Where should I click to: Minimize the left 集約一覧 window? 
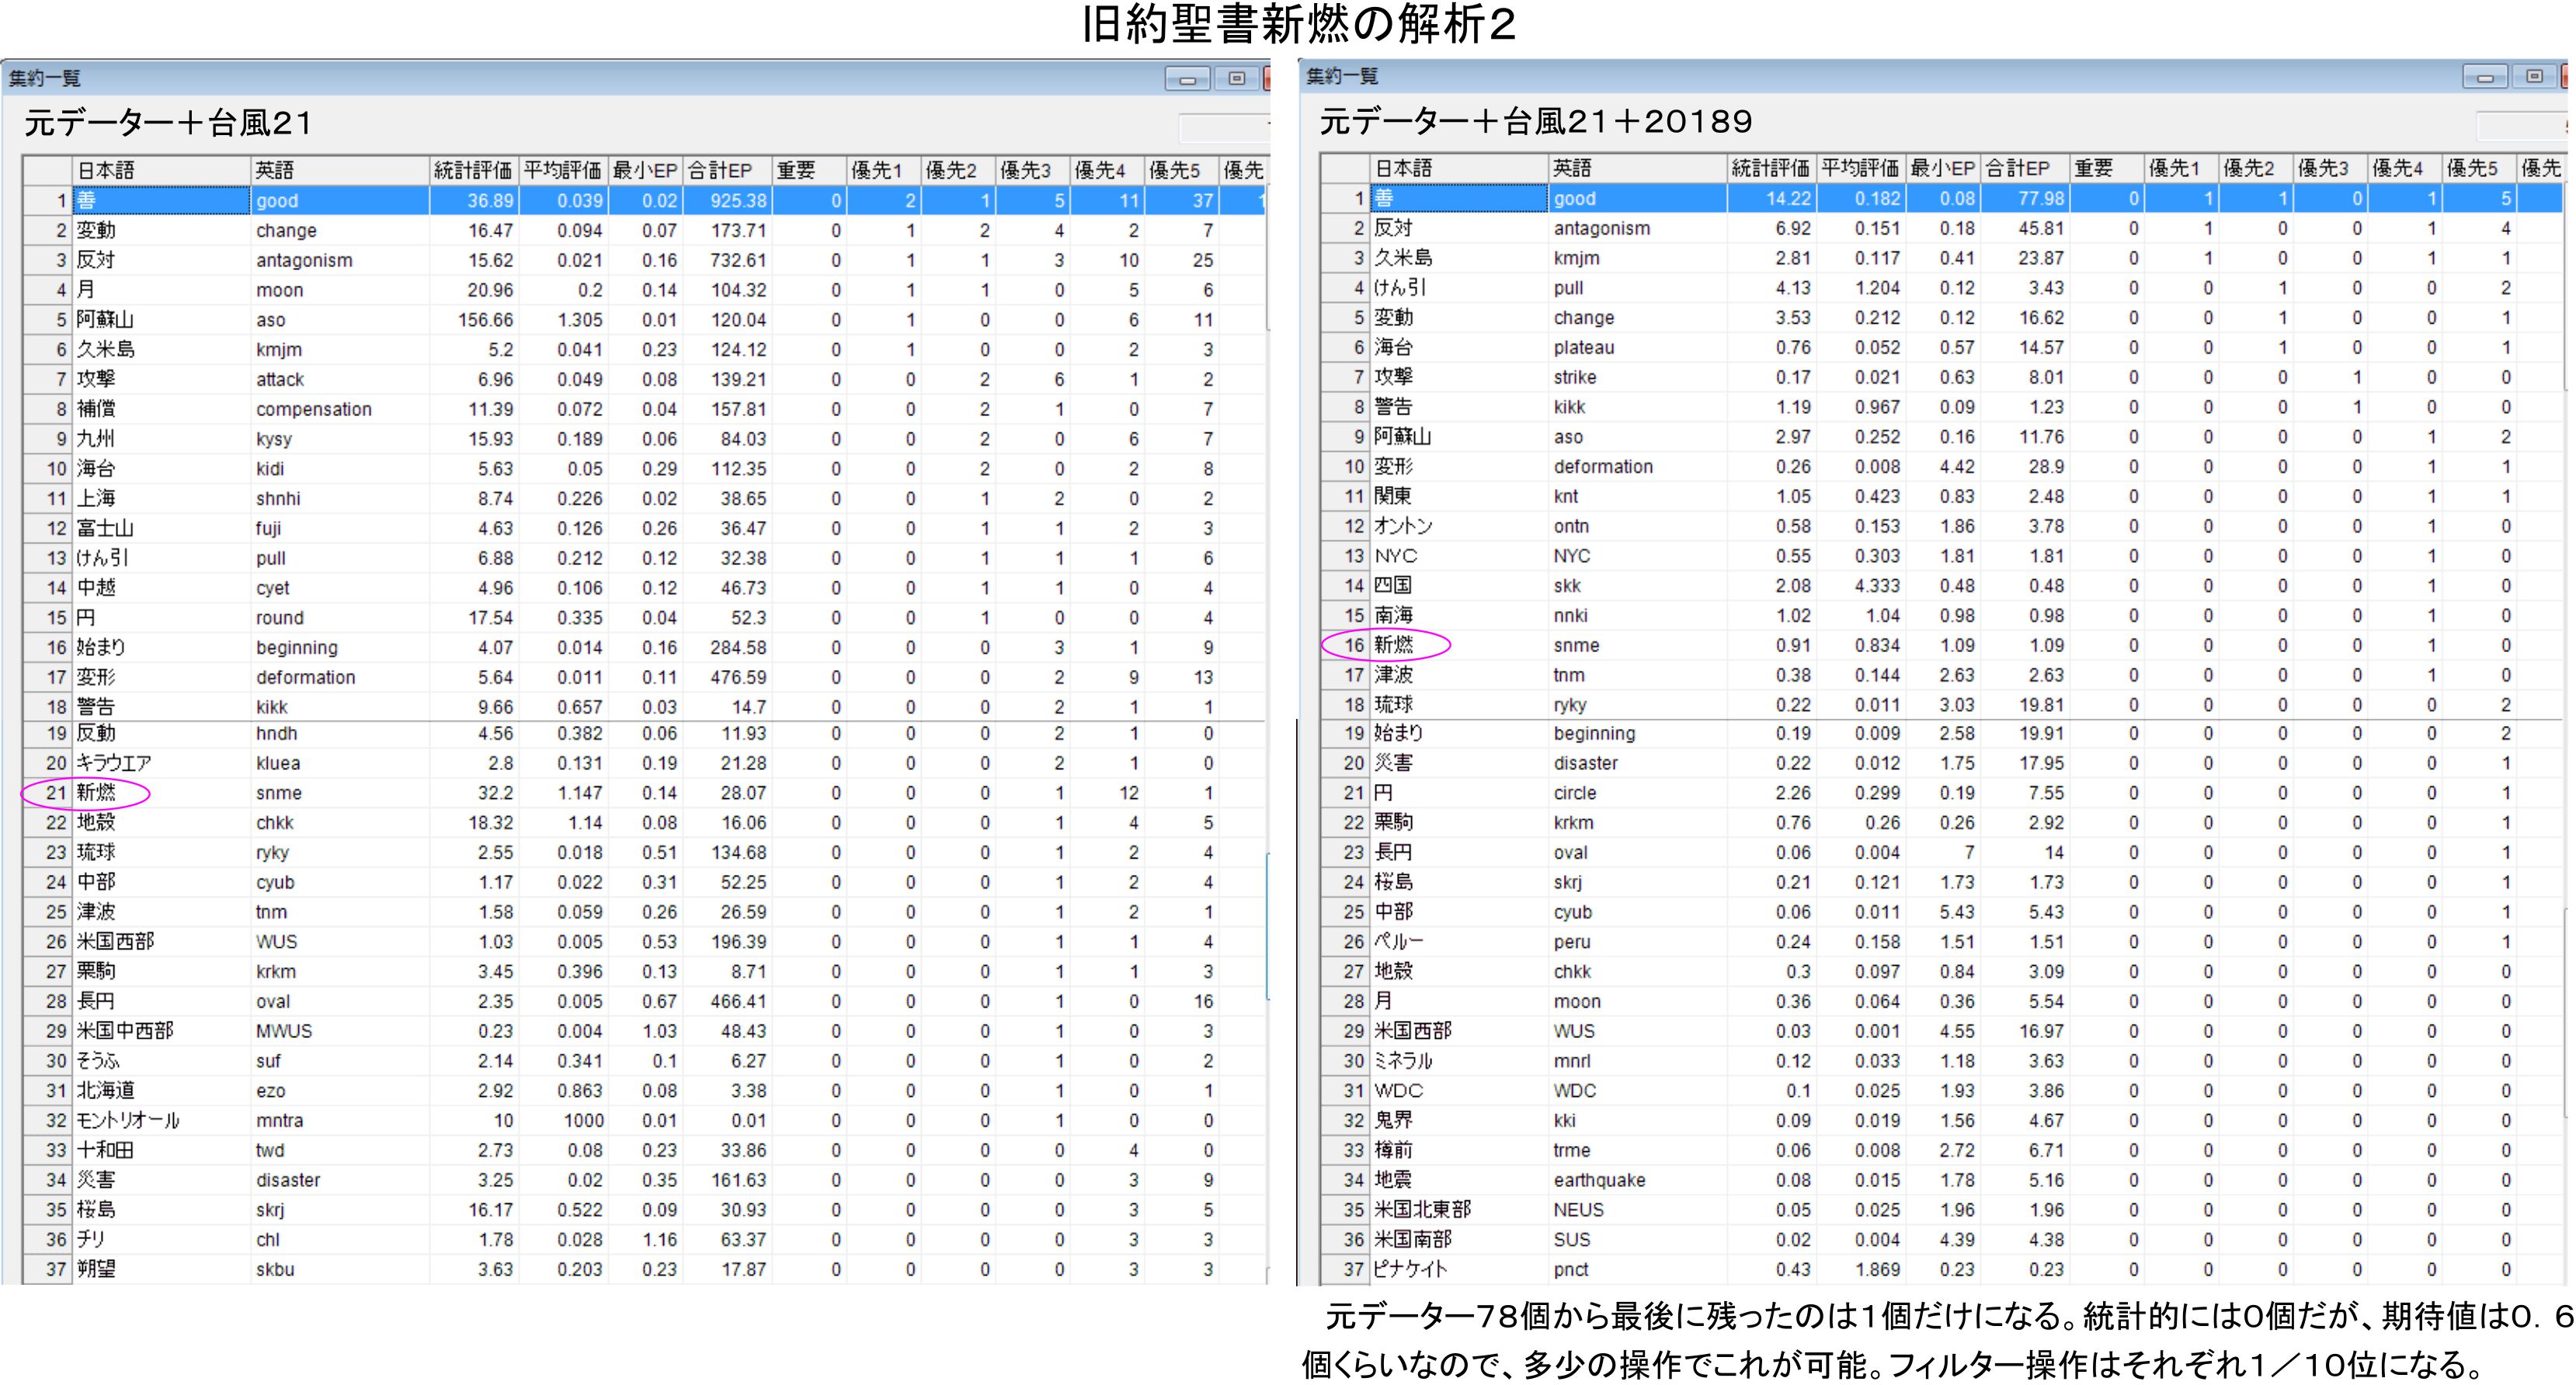(x=1187, y=79)
